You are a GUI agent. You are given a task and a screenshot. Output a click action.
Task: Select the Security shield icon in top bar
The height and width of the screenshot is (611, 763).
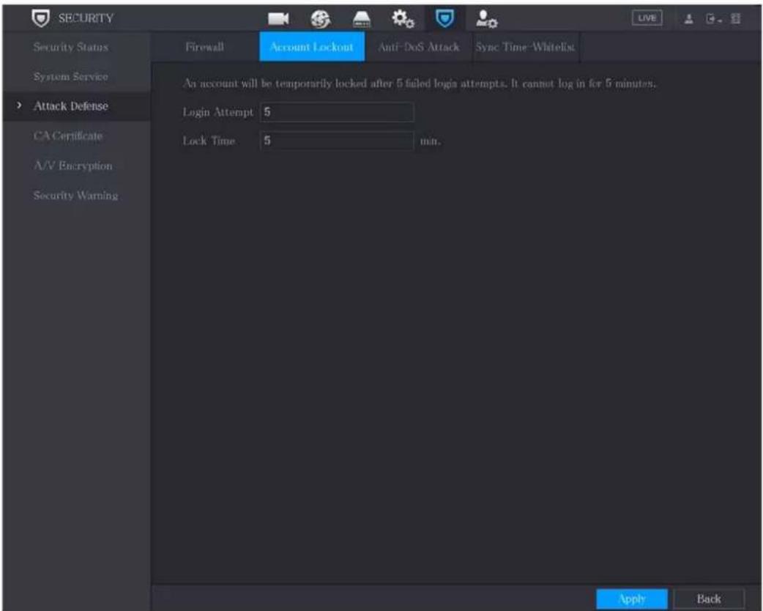click(x=444, y=18)
